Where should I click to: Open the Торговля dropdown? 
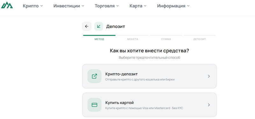107,6
